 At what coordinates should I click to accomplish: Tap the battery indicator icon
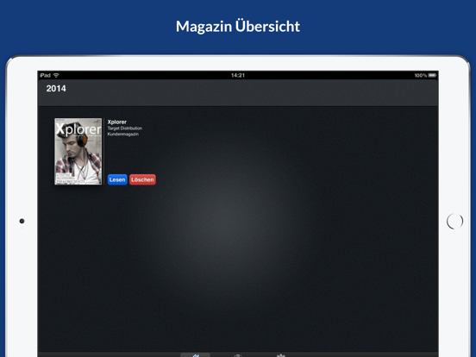(432, 75)
